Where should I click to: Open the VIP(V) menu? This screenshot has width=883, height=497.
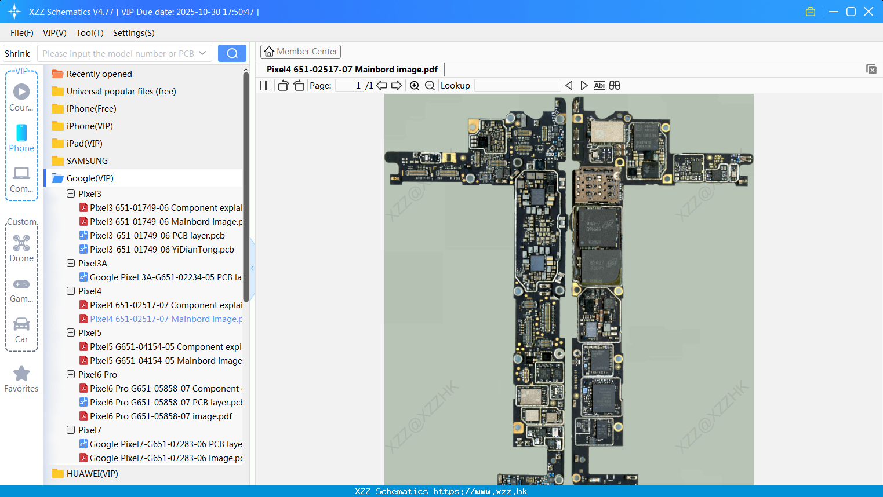54,33
